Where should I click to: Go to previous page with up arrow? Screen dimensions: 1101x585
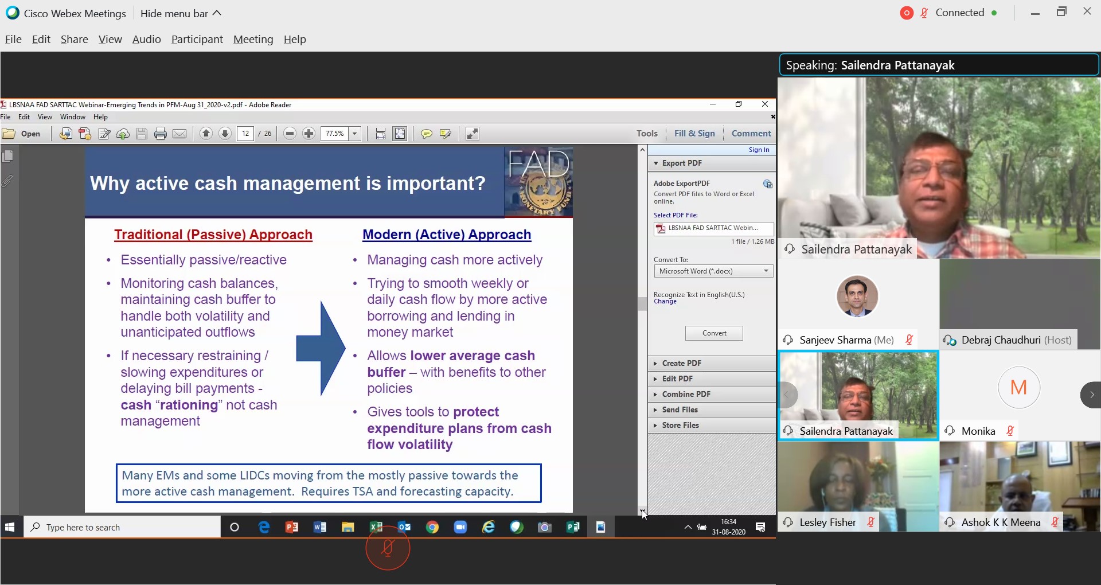206,134
